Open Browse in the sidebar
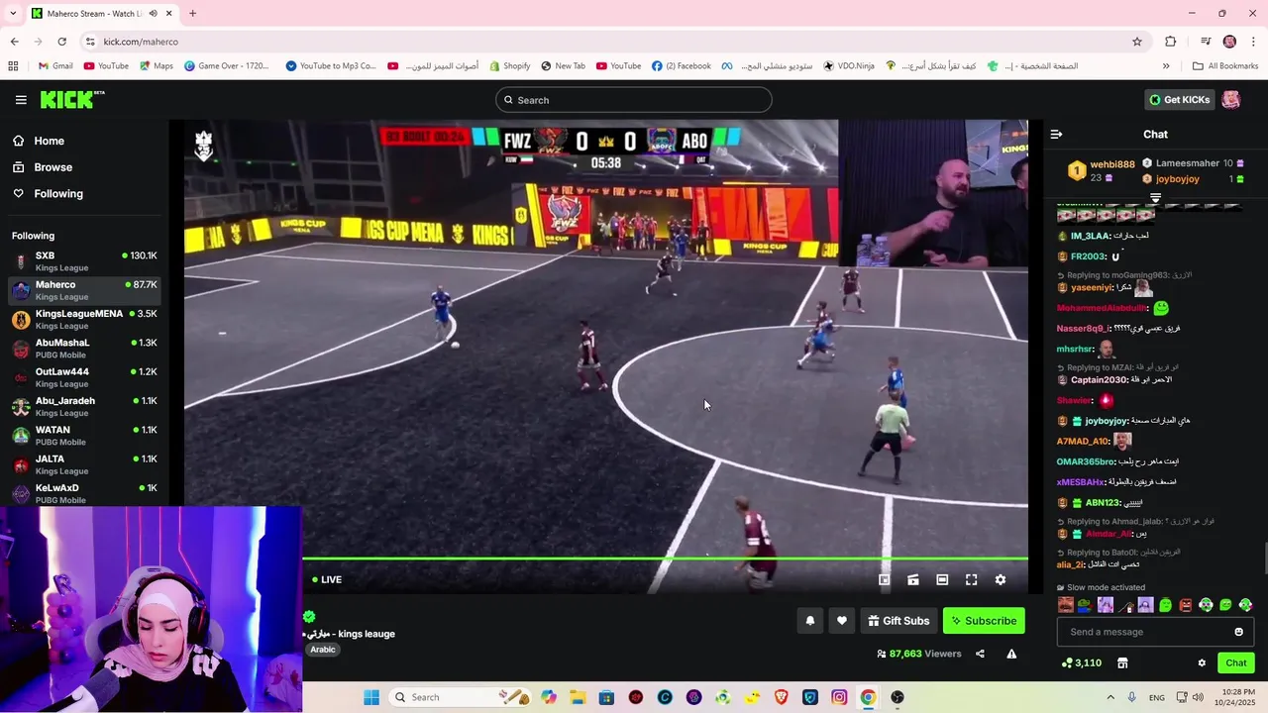 coord(53,167)
